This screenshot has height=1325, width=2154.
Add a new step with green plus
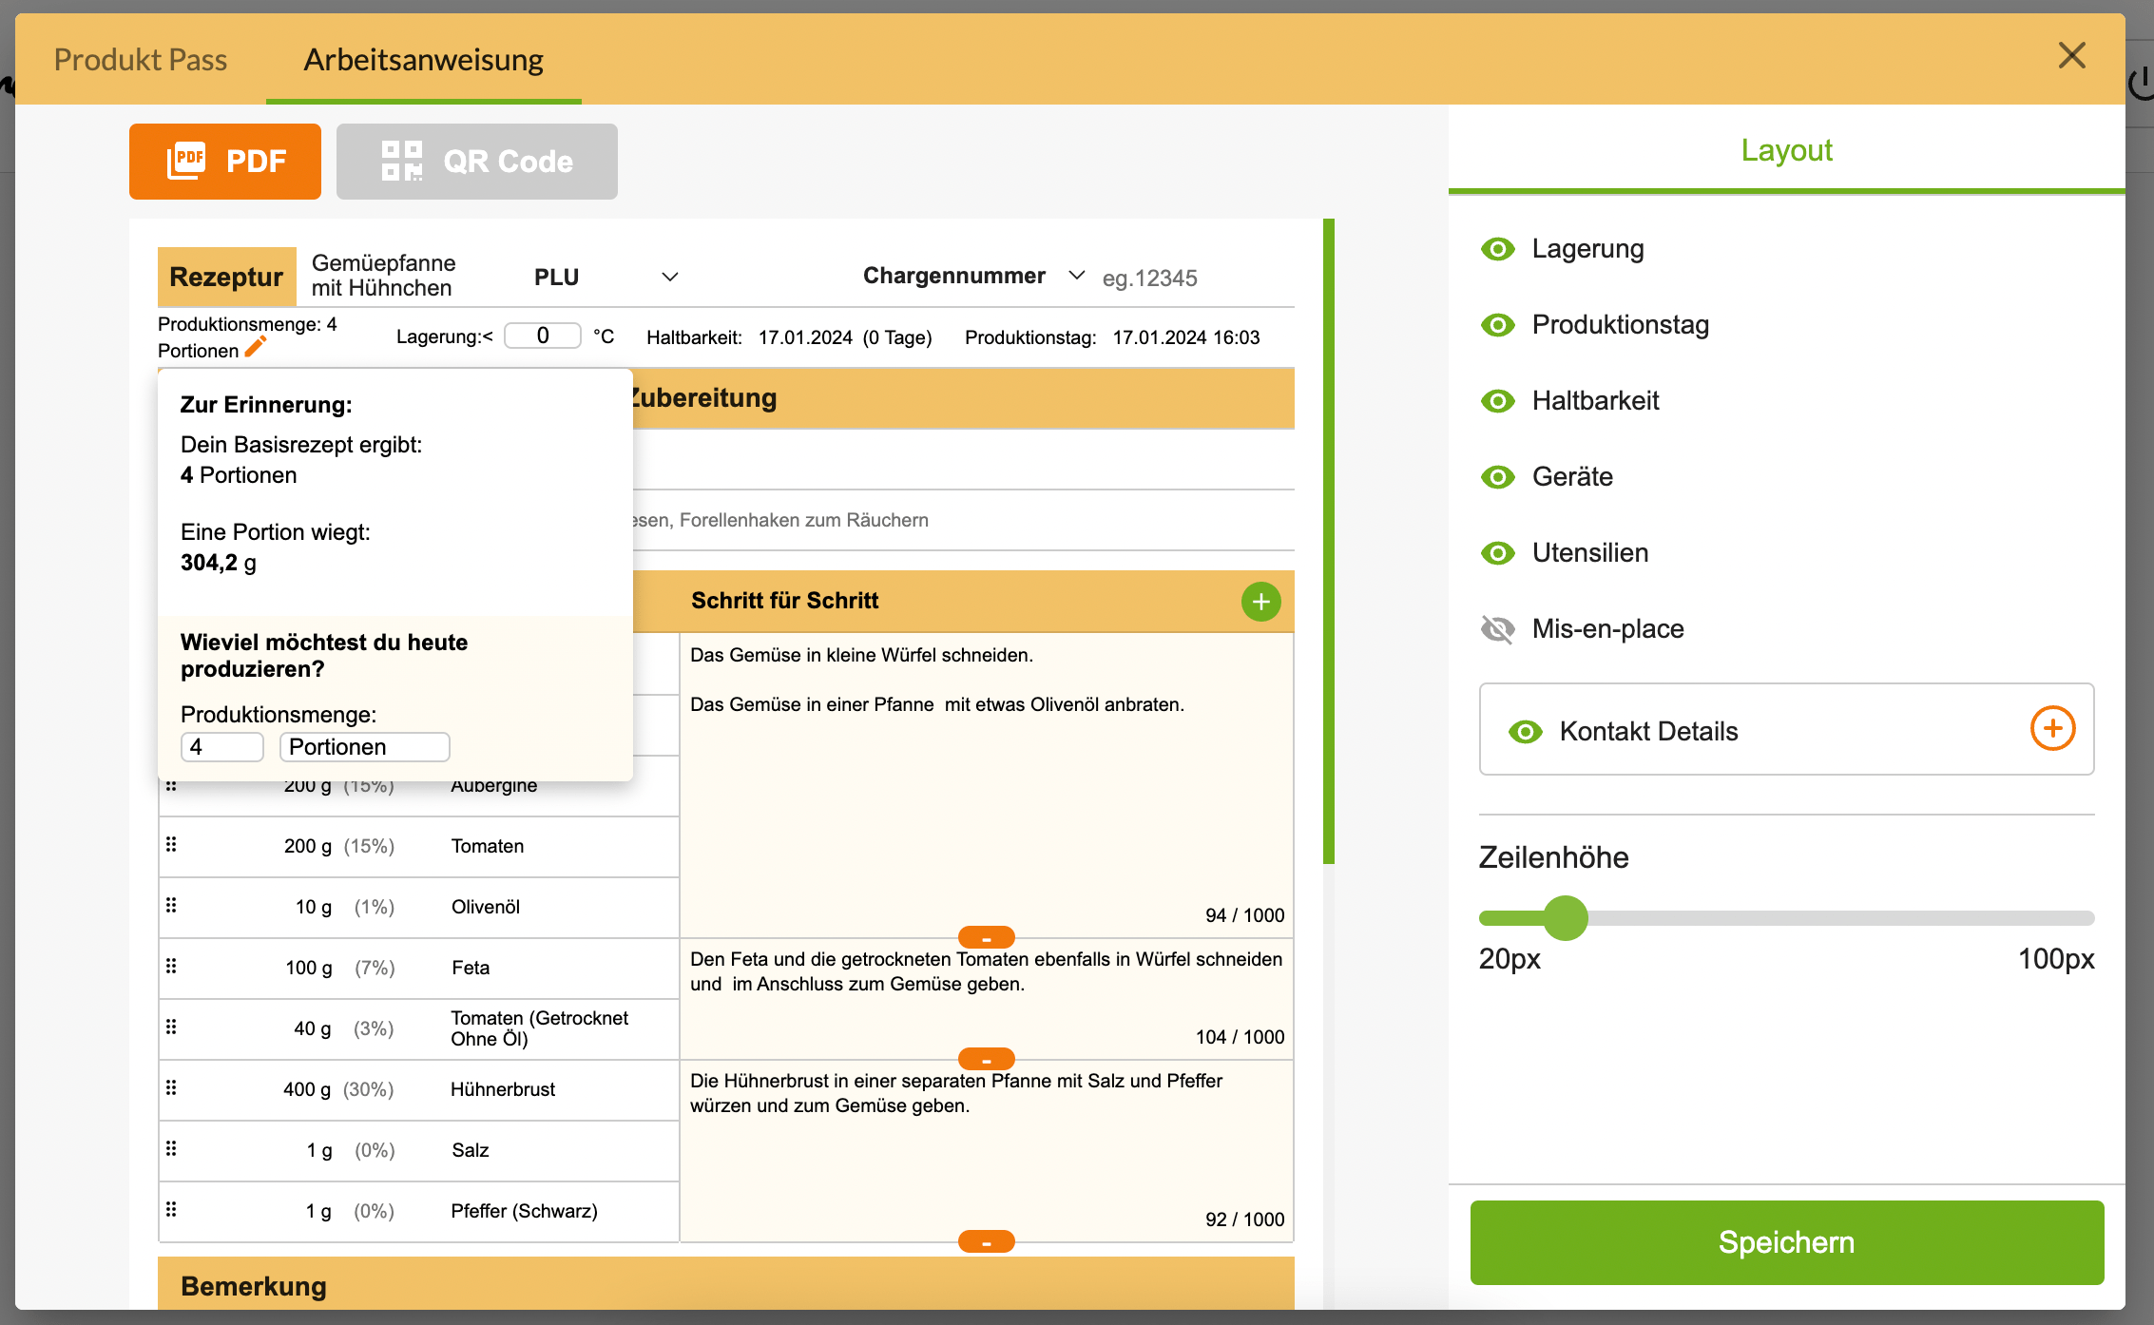[1261, 602]
